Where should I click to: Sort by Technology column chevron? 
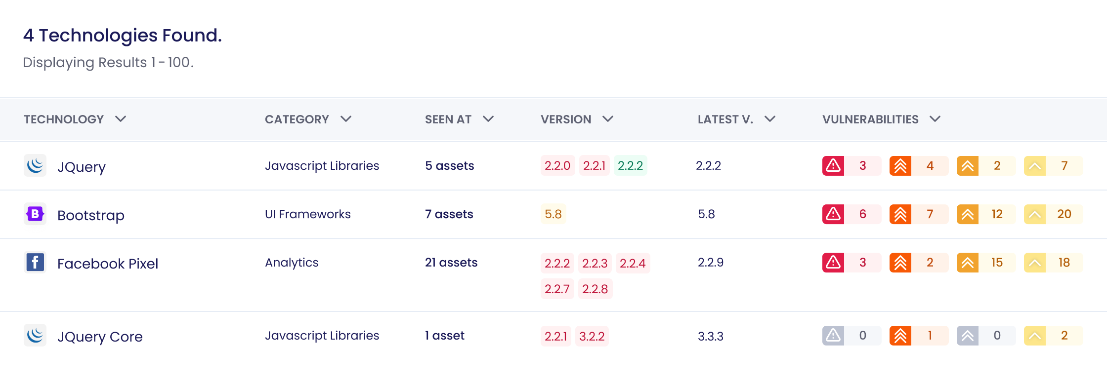tap(121, 119)
